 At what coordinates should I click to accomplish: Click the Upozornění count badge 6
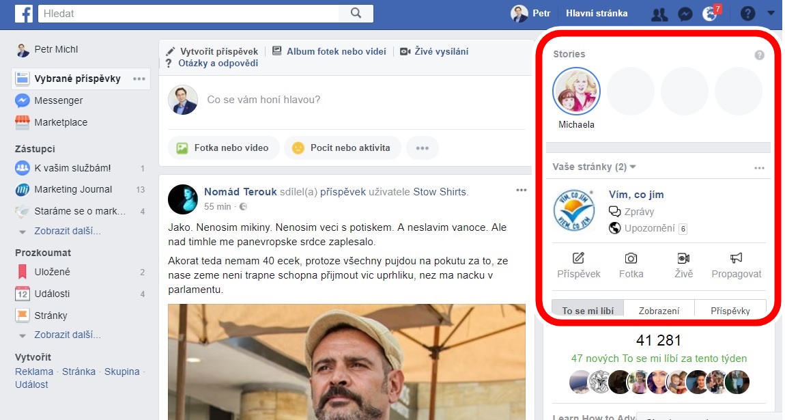tap(683, 229)
